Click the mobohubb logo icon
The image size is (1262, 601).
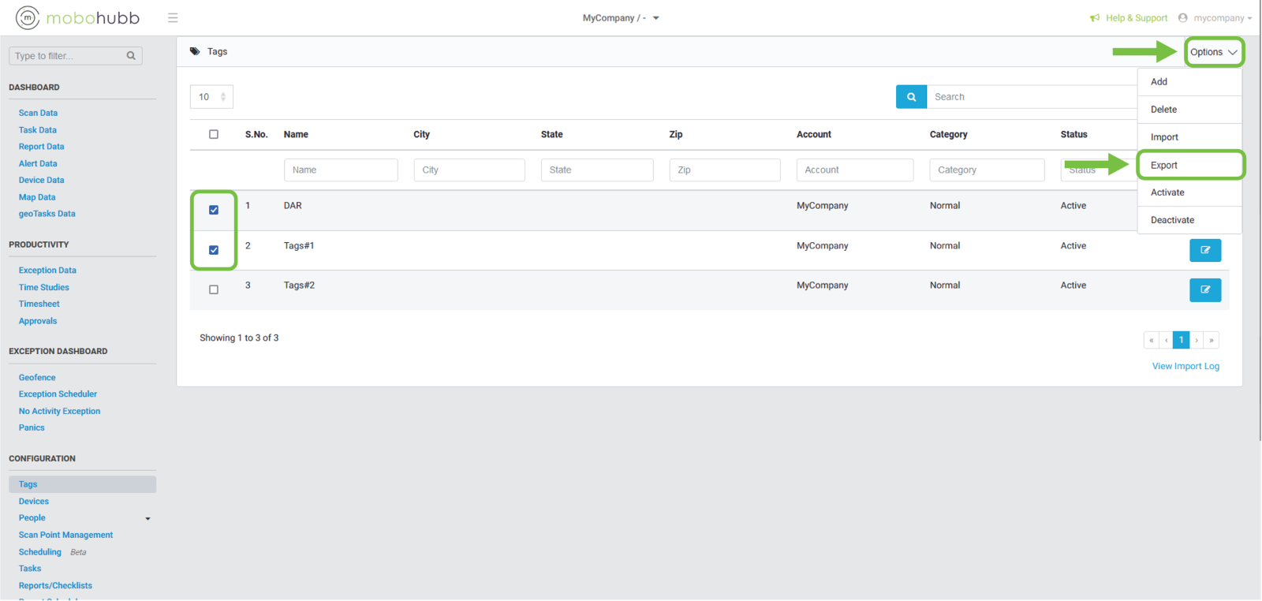pyautogui.click(x=28, y=17)
